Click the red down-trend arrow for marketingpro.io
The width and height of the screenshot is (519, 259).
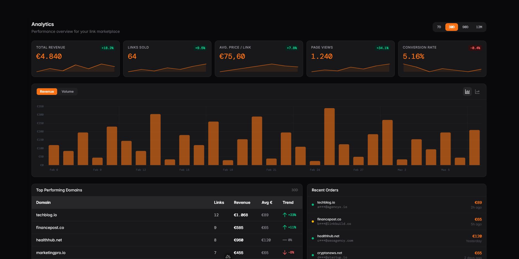point(284,252)
